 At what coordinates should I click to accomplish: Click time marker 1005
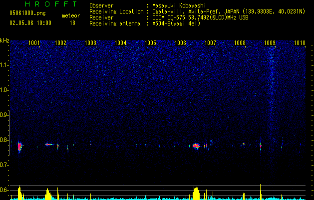coord(150,42)
